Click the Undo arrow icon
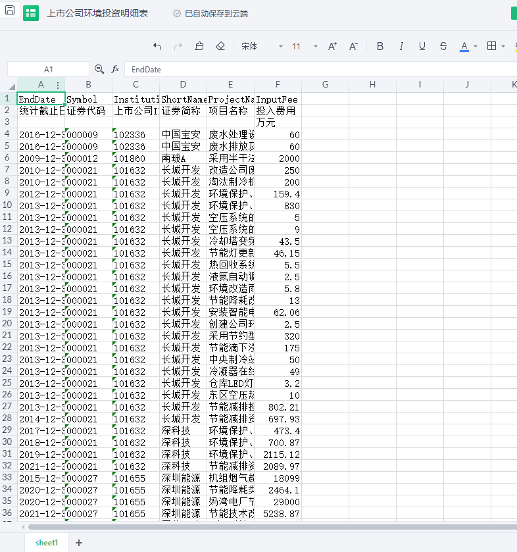This screenshot has width=517, height=552. [x=157, y=46]
